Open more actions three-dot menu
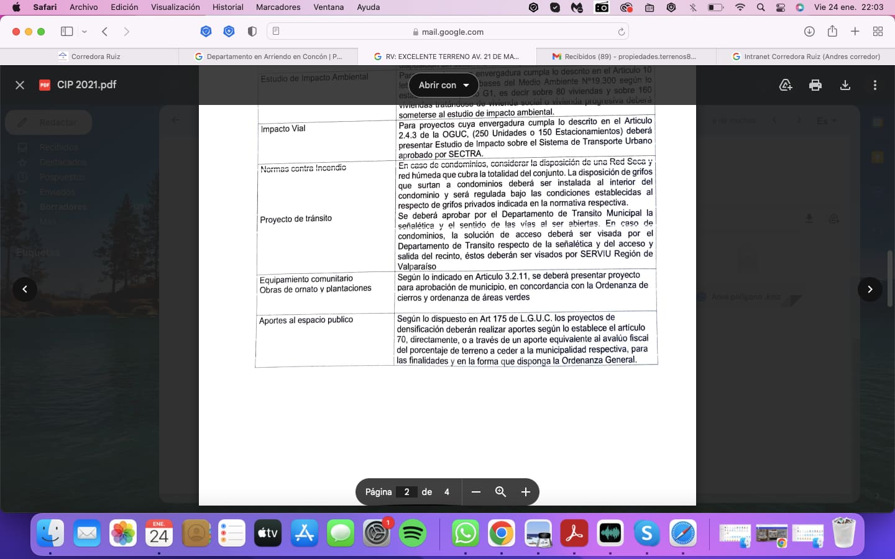Viewport: 895px width, 559px height. 874,85
